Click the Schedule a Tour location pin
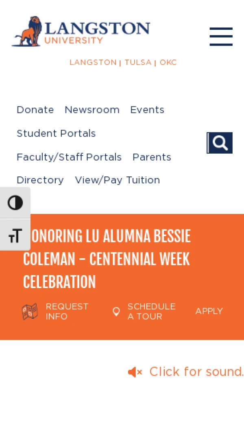This screenshot has width=244, height=434. tap(116, 312)
